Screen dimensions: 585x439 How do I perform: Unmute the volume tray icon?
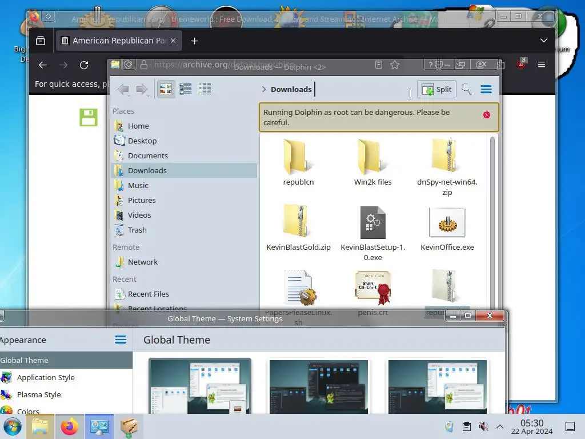click(x=483, y=426)
